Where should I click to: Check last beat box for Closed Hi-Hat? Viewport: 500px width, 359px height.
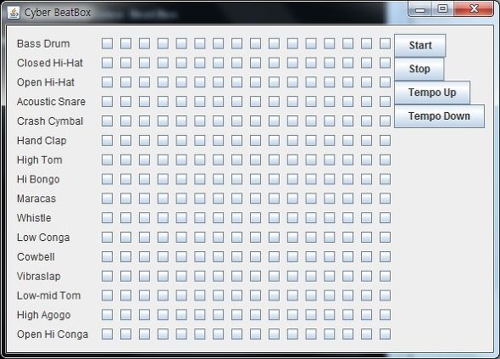click(386, 63)
